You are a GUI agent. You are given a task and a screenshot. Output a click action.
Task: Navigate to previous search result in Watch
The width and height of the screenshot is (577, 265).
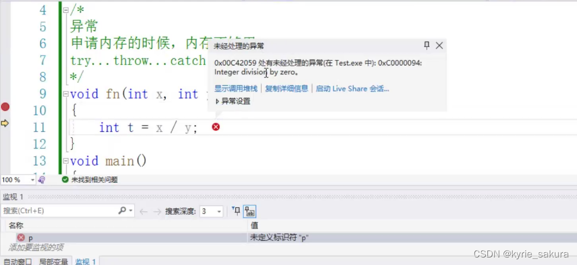coord(143,211)
